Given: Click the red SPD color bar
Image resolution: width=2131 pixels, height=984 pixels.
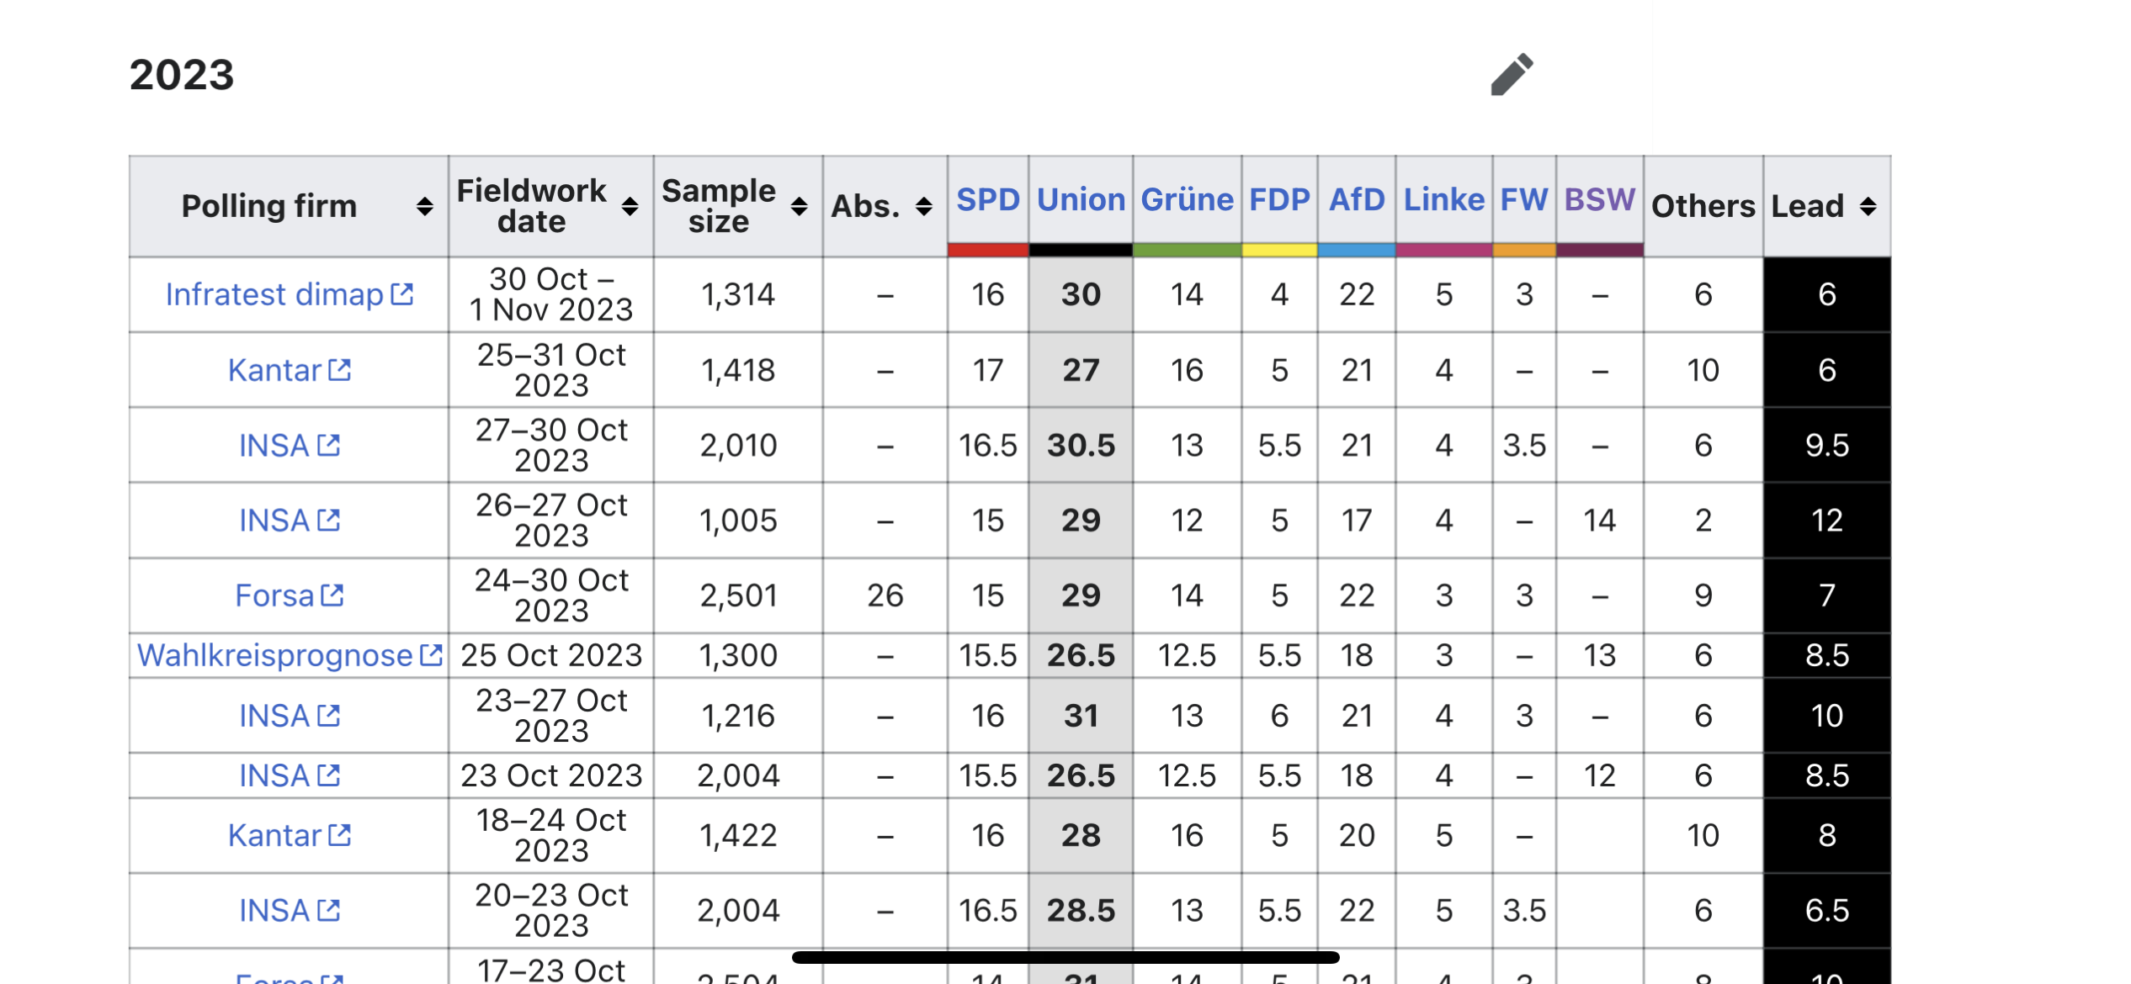Looking at the screenshot, I should (x=987, y=250).
